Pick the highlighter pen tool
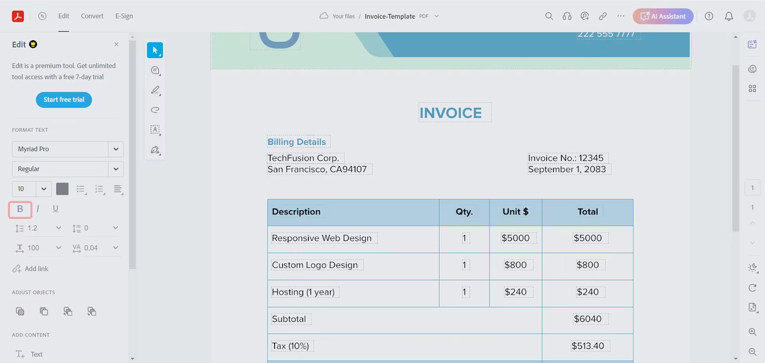765x363 pixels. (x=155, y=90)
